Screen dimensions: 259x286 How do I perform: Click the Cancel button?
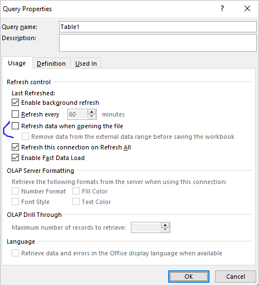coord(236,277)
